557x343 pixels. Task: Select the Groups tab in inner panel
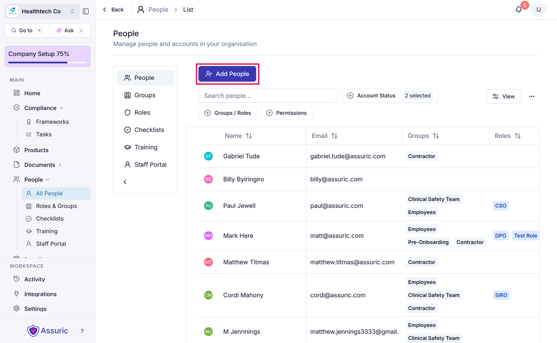point(145,95)
